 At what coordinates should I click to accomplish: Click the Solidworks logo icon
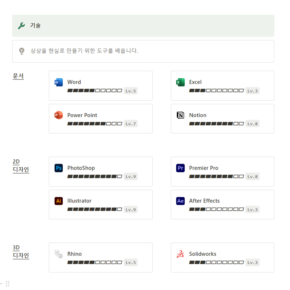tap(180, 254)
